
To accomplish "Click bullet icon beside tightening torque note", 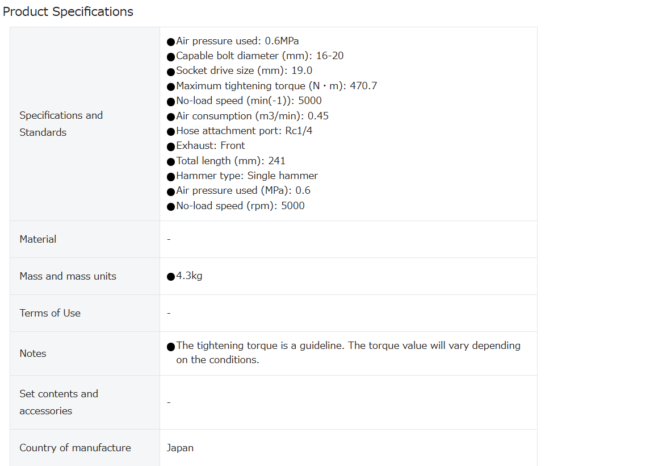I will pos(170,347).
